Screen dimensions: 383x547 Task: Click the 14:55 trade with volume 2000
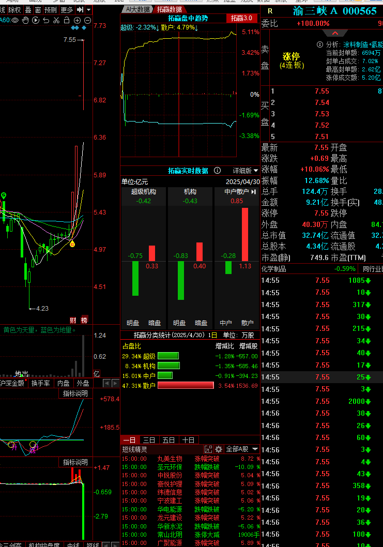click(x=321, y=401)
